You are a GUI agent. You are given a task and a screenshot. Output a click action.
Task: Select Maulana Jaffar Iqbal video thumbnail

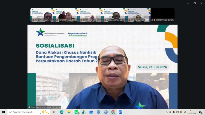pos(115,15)
